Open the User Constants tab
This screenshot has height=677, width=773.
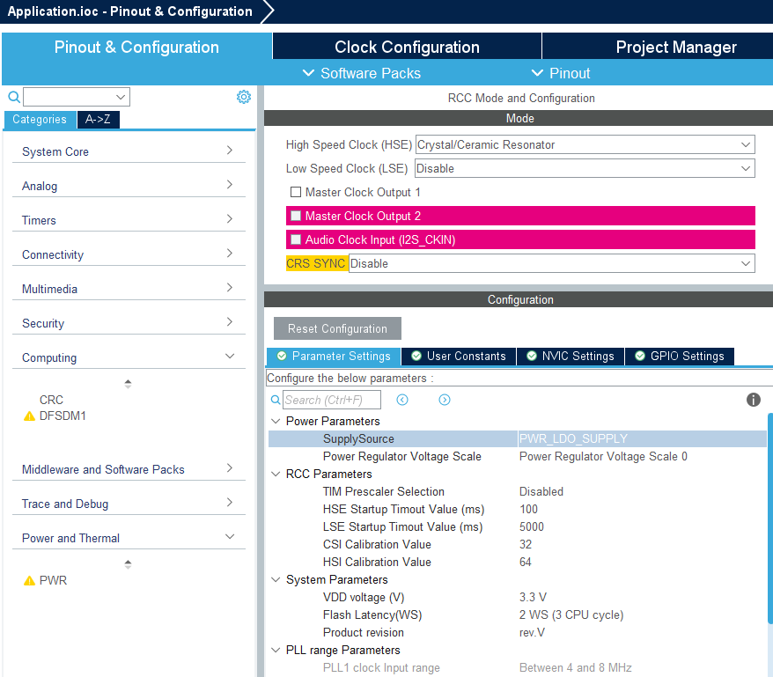coord(459,357)
